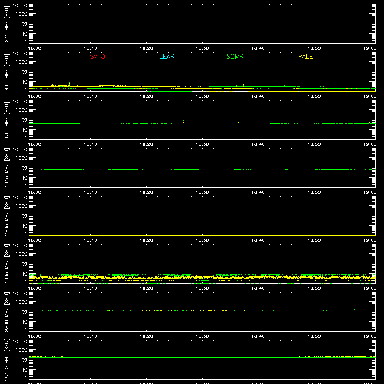384x384 pixels.
Task: Click the 100 value on 8800 MHz axis
Action: pyautogui.click(x=23, y=312)
